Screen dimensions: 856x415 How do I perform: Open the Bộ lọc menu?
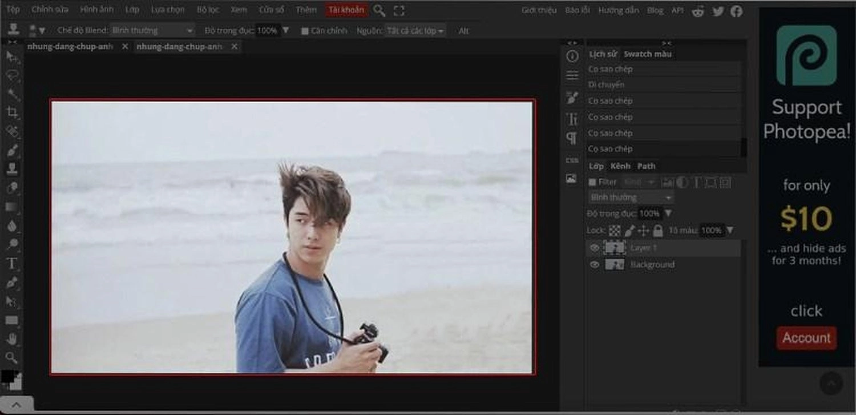(208, 10)
